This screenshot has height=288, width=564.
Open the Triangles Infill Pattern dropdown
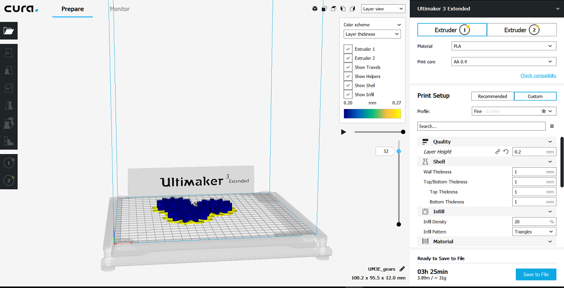point(534,232)
